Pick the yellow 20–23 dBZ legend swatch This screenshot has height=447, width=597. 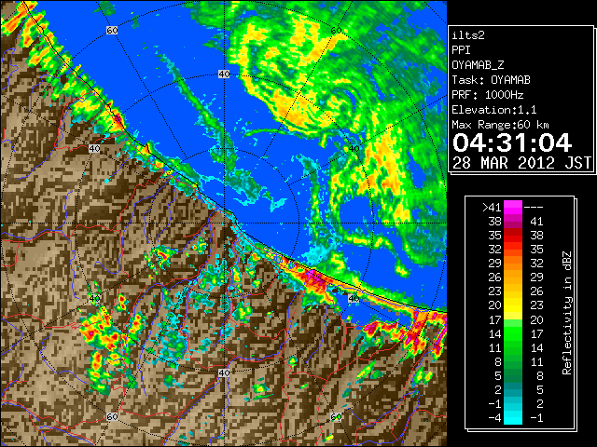coord(513,305)
